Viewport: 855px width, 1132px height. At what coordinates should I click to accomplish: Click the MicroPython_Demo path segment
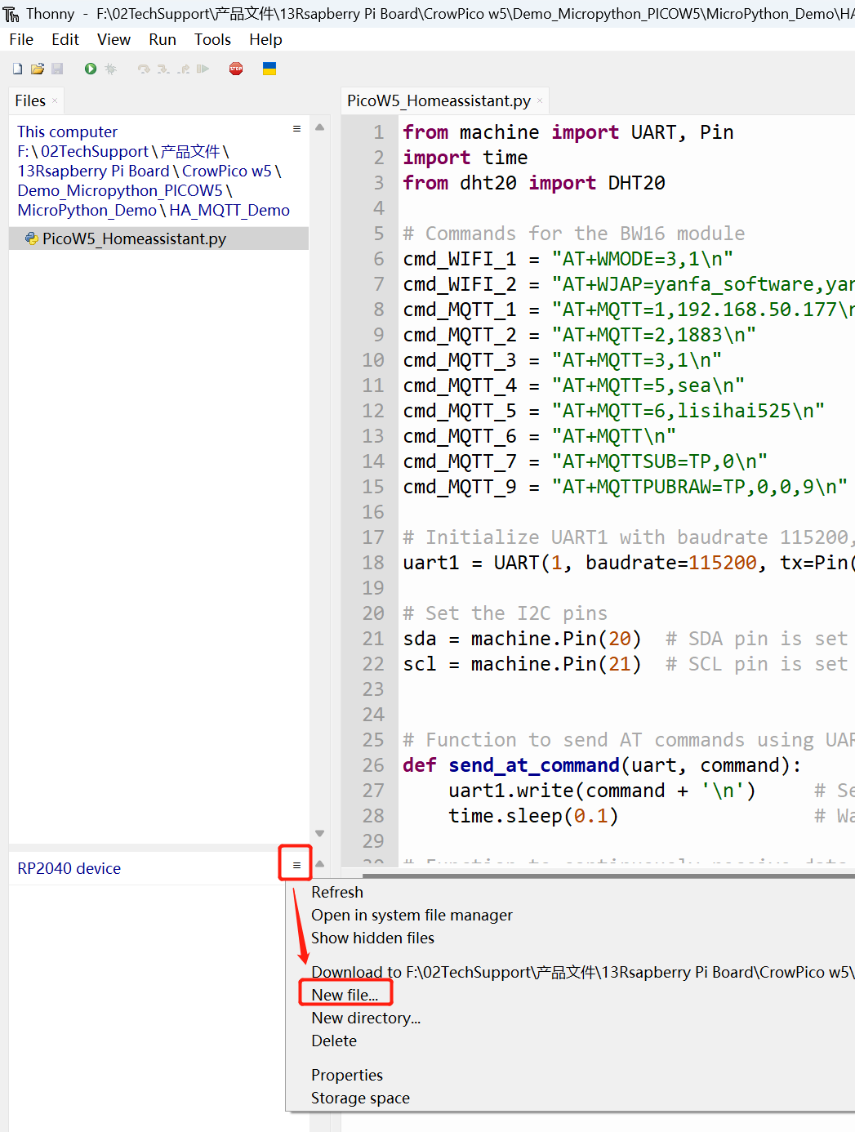point(87,210)
